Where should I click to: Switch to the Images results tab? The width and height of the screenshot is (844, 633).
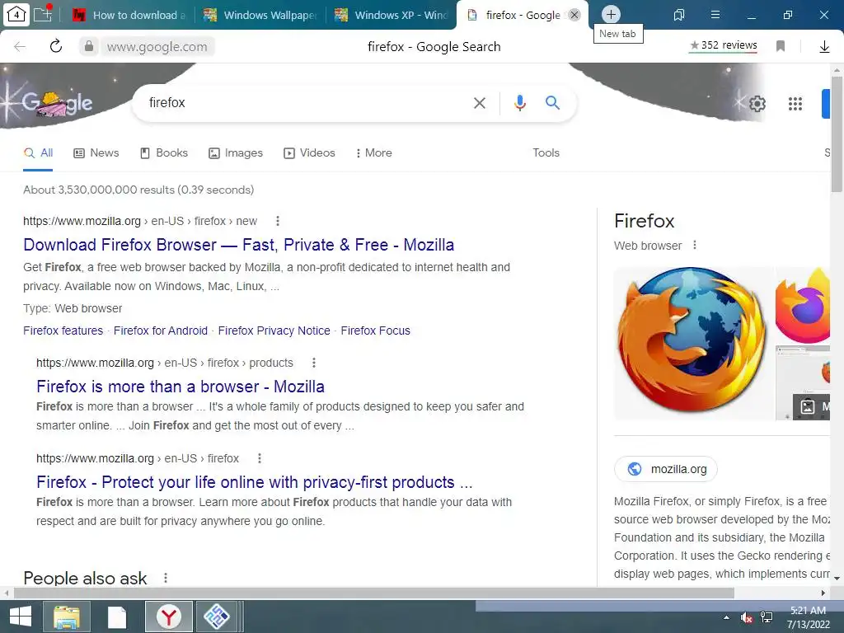coord(236,152)
